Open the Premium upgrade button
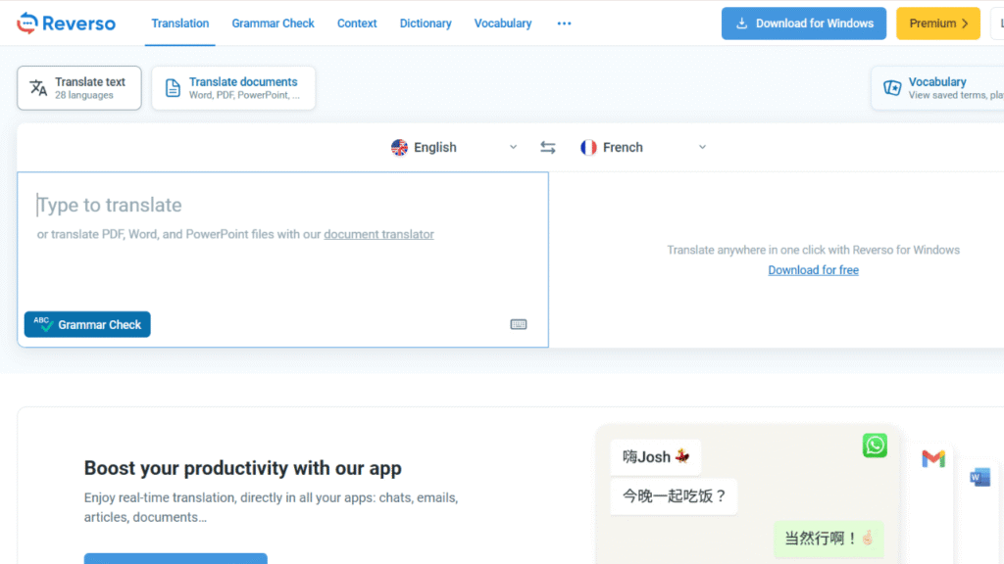 [938, 23]
